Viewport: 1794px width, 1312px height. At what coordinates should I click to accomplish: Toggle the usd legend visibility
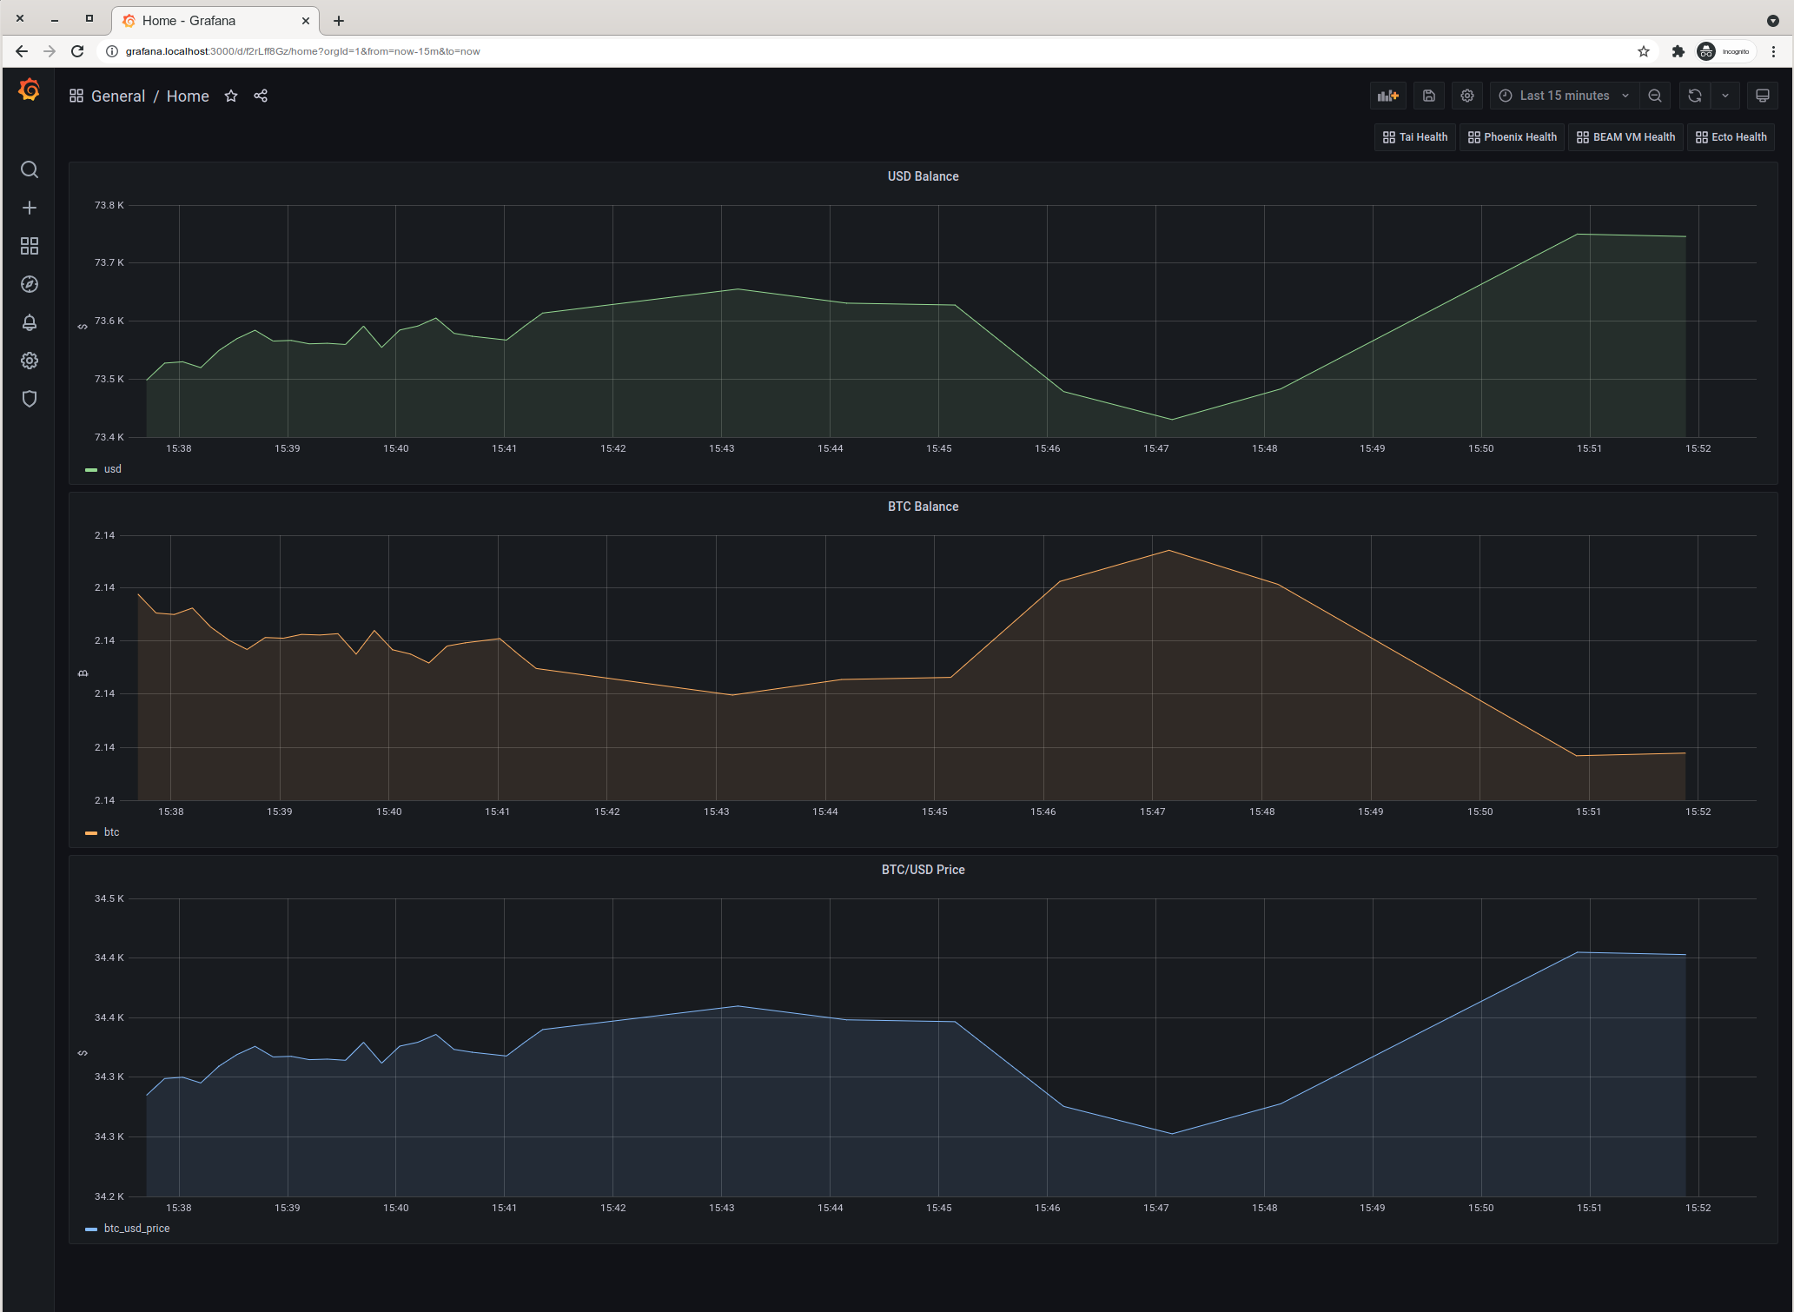[x=111, y=471]
